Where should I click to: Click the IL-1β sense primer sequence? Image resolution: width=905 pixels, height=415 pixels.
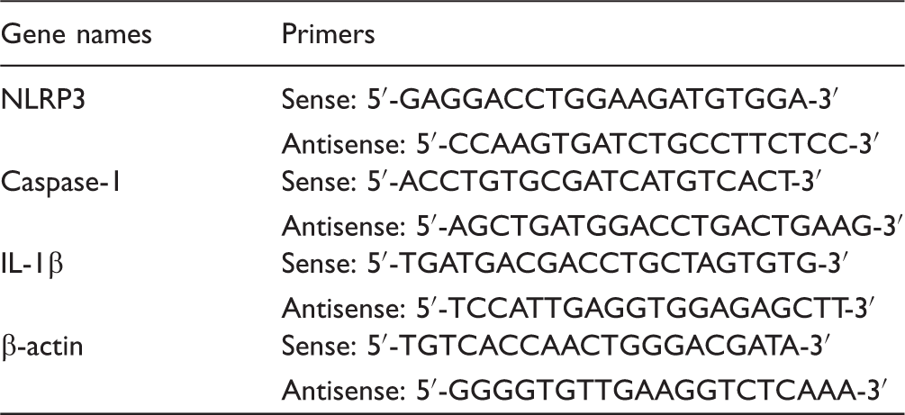[565, 266]
